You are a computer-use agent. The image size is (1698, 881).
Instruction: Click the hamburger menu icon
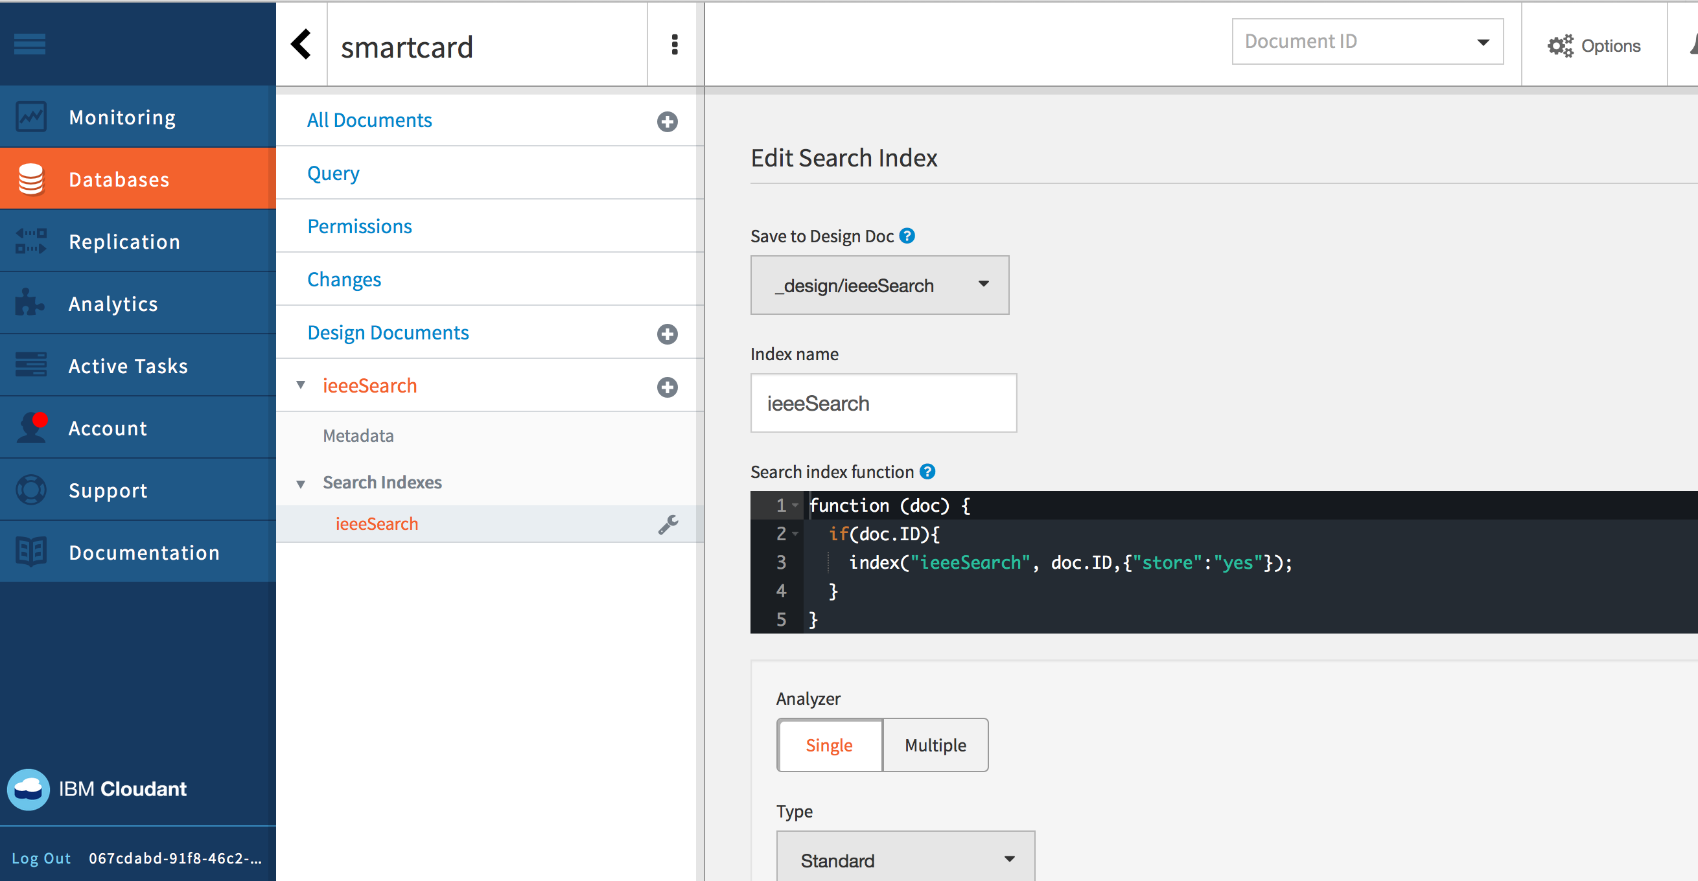pyautogui.click(x=30, y=44)
